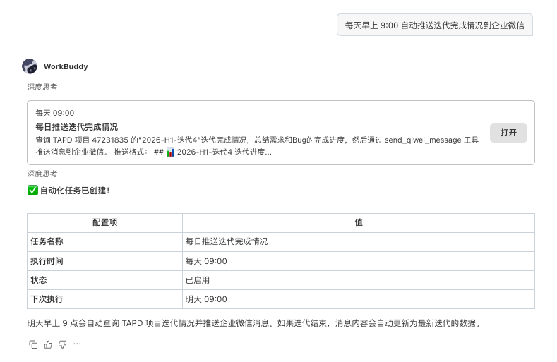
Task: Select the 任务名称 table cell
Action: pos(104,242)
